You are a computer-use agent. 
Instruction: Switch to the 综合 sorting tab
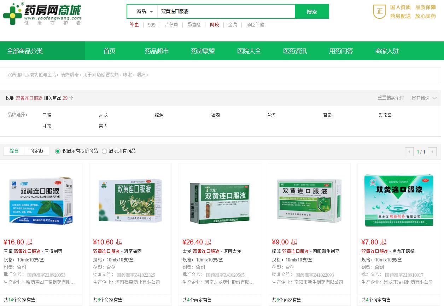(x=14, y=151)
